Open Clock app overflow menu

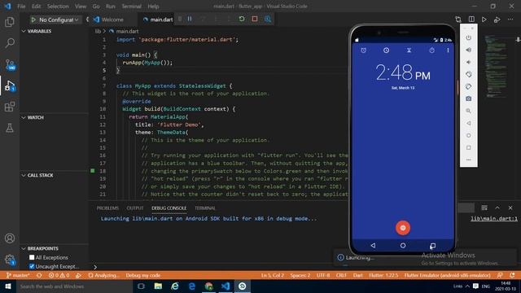tap(448, 50)
